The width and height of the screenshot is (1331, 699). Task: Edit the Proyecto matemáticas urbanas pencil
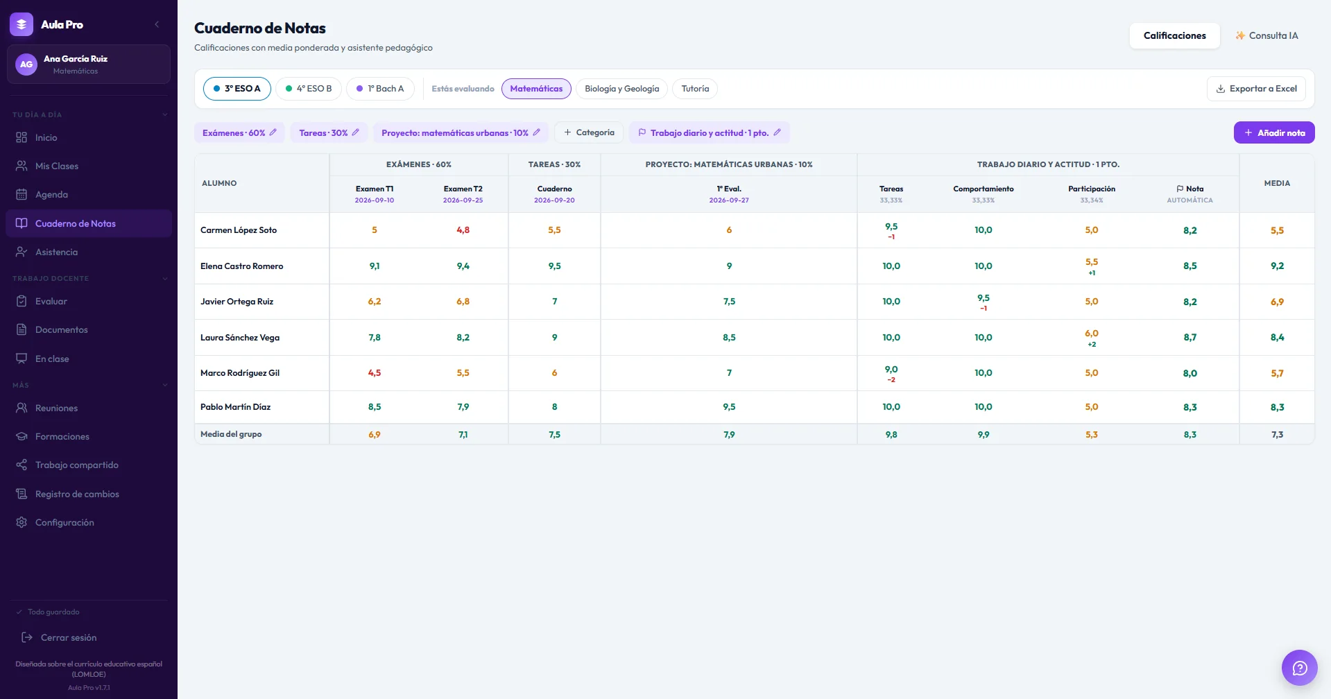pyautogui.click(x=536, y=132)
